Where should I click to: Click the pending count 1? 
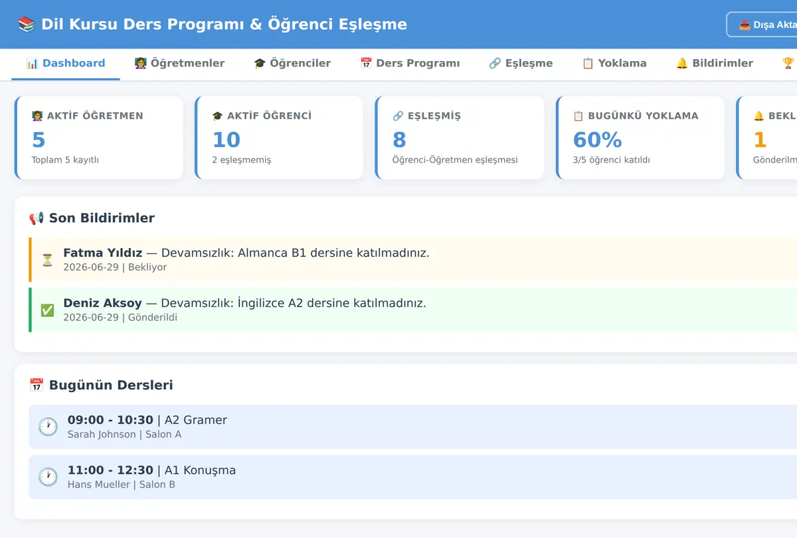(760, 140)
